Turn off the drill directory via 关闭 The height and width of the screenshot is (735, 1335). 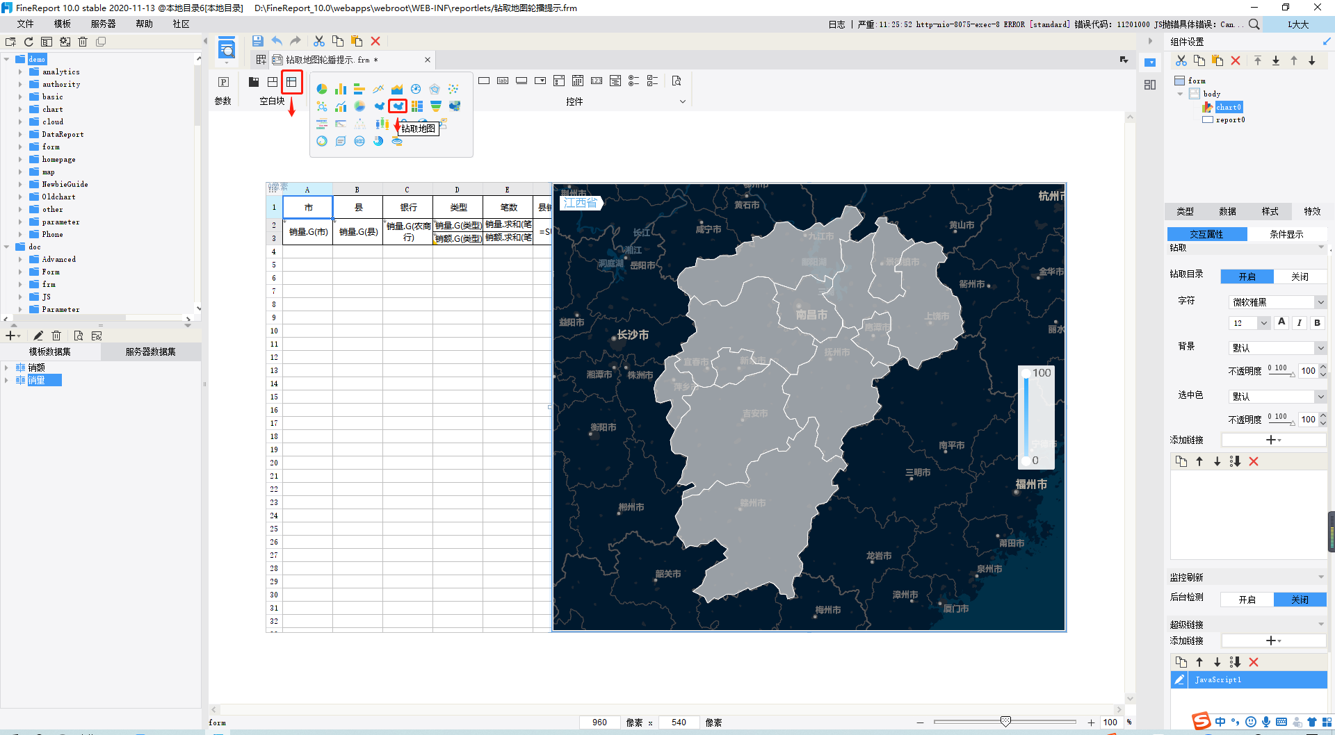pos(1300,276)
